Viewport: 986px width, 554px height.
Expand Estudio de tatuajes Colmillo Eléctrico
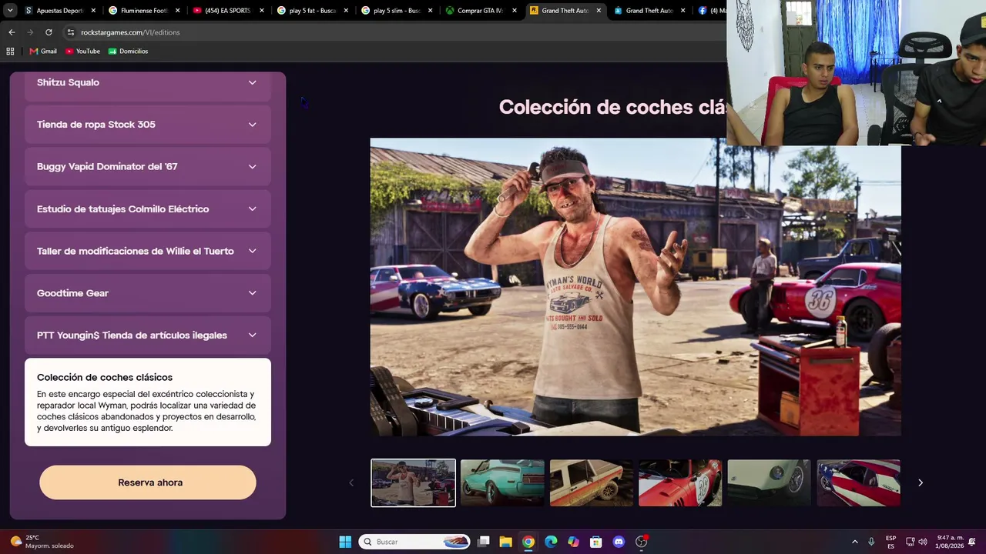(148, 209)
